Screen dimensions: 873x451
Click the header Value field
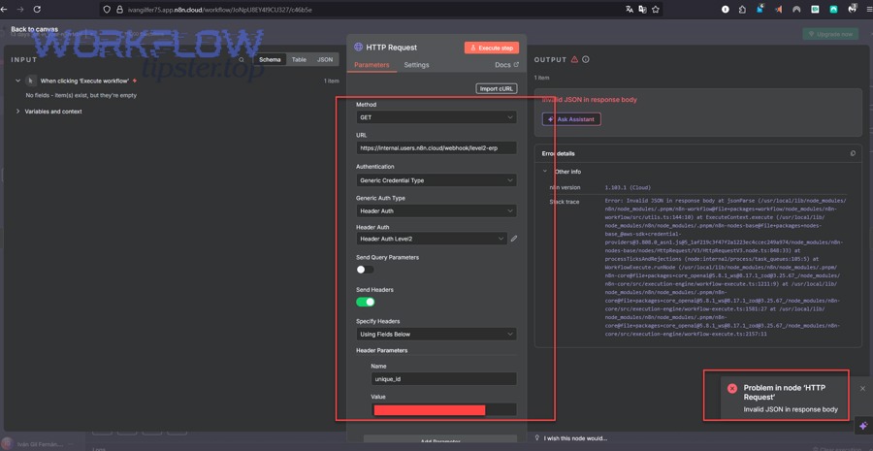pos(443,410)
